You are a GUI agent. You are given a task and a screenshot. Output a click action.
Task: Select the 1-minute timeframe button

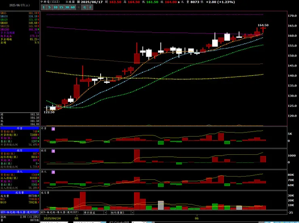click(44, 7)
